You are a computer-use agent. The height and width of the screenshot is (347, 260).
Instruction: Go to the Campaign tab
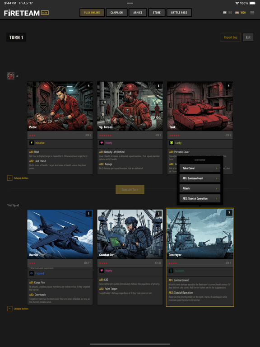pyautogui.click(x=116, y=13)
